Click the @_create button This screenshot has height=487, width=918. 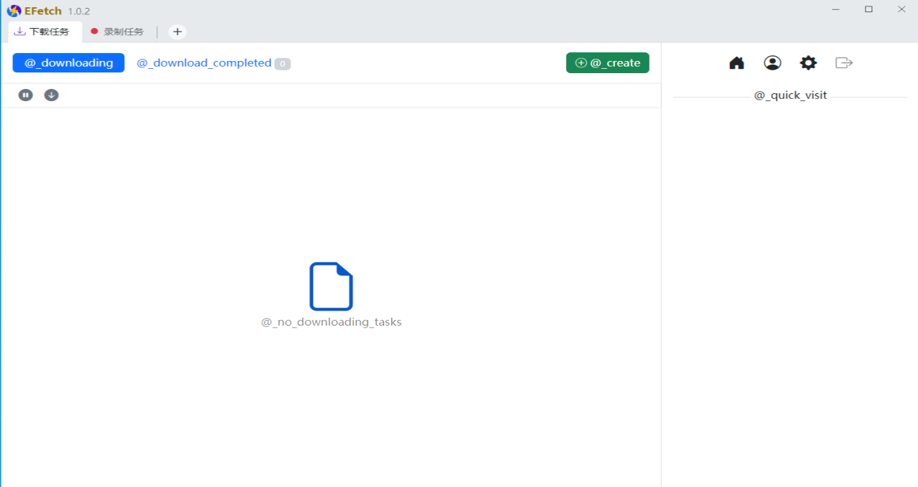[608, 63]
